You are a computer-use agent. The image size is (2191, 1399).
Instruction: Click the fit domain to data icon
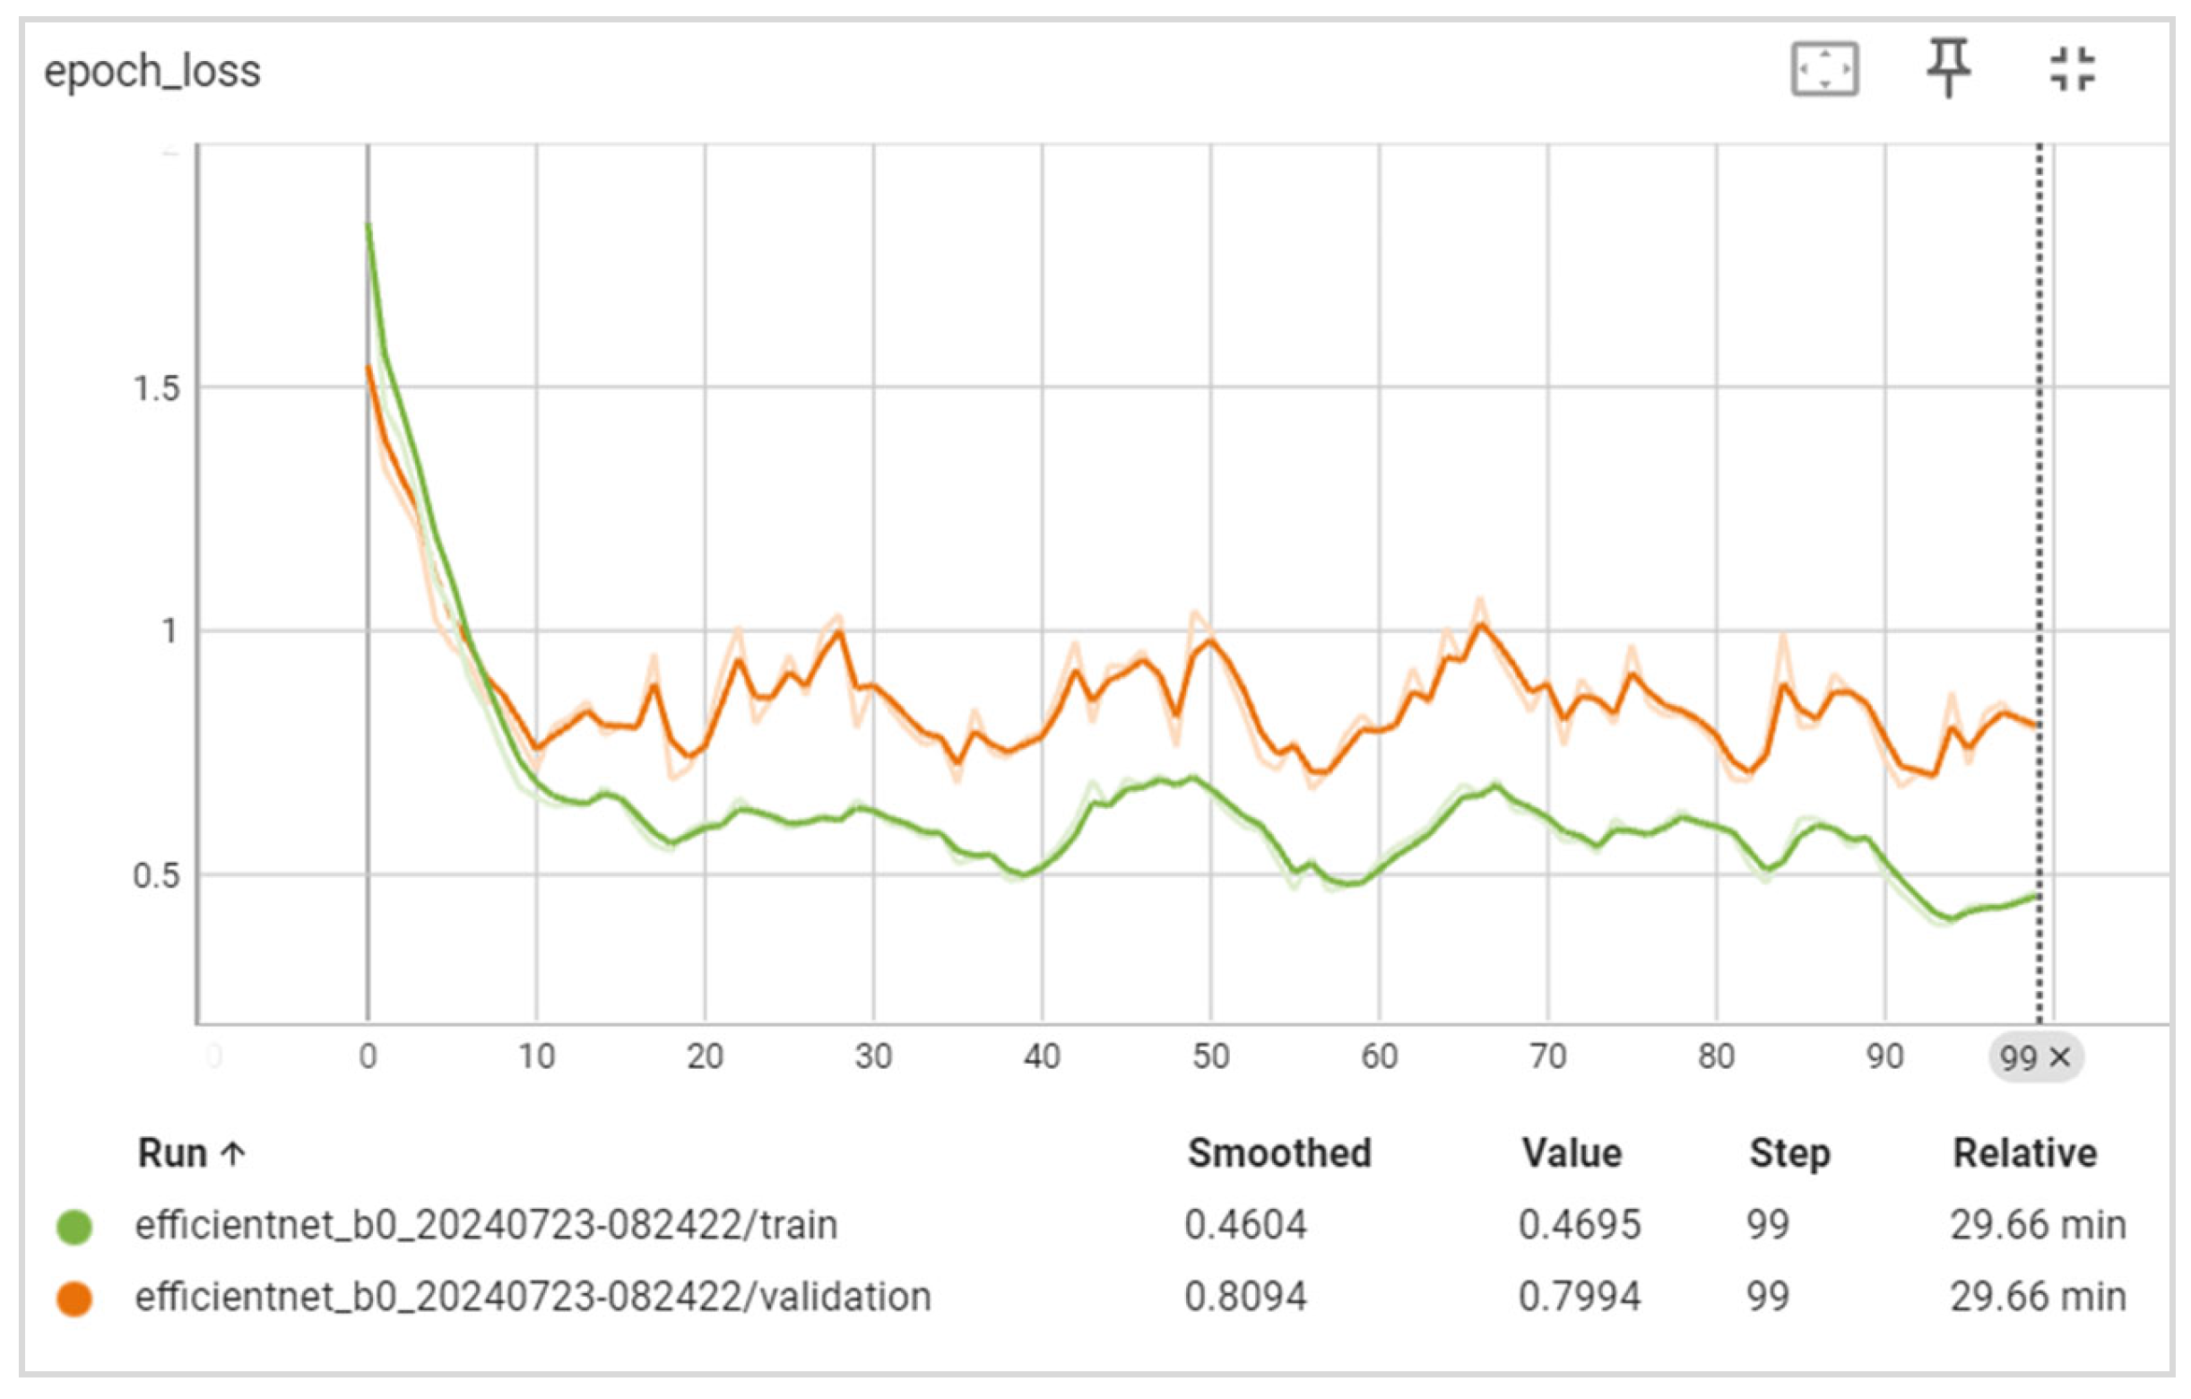pos(1824,68)
